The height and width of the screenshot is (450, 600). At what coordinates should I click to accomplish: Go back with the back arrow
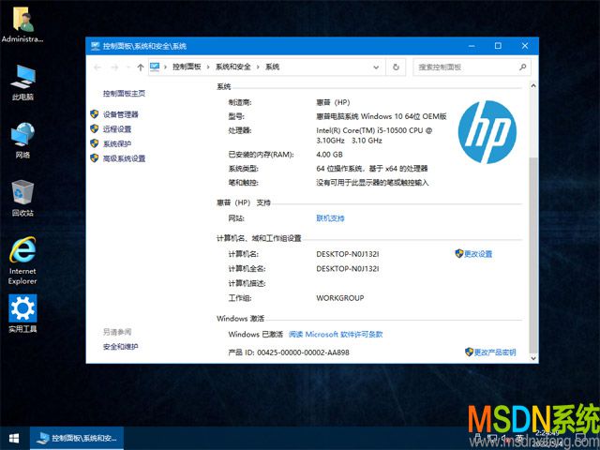(97, 67)
